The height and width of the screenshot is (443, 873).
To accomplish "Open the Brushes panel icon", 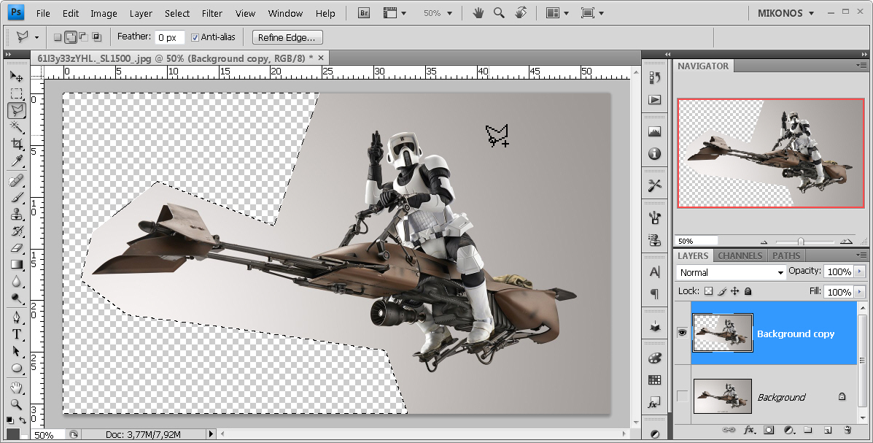I will coord(655,217).
